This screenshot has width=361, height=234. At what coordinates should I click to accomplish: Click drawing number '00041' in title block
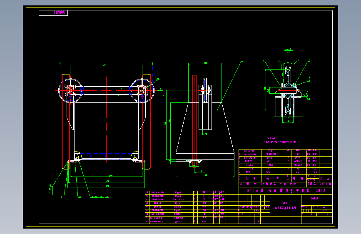click(314, 198)
